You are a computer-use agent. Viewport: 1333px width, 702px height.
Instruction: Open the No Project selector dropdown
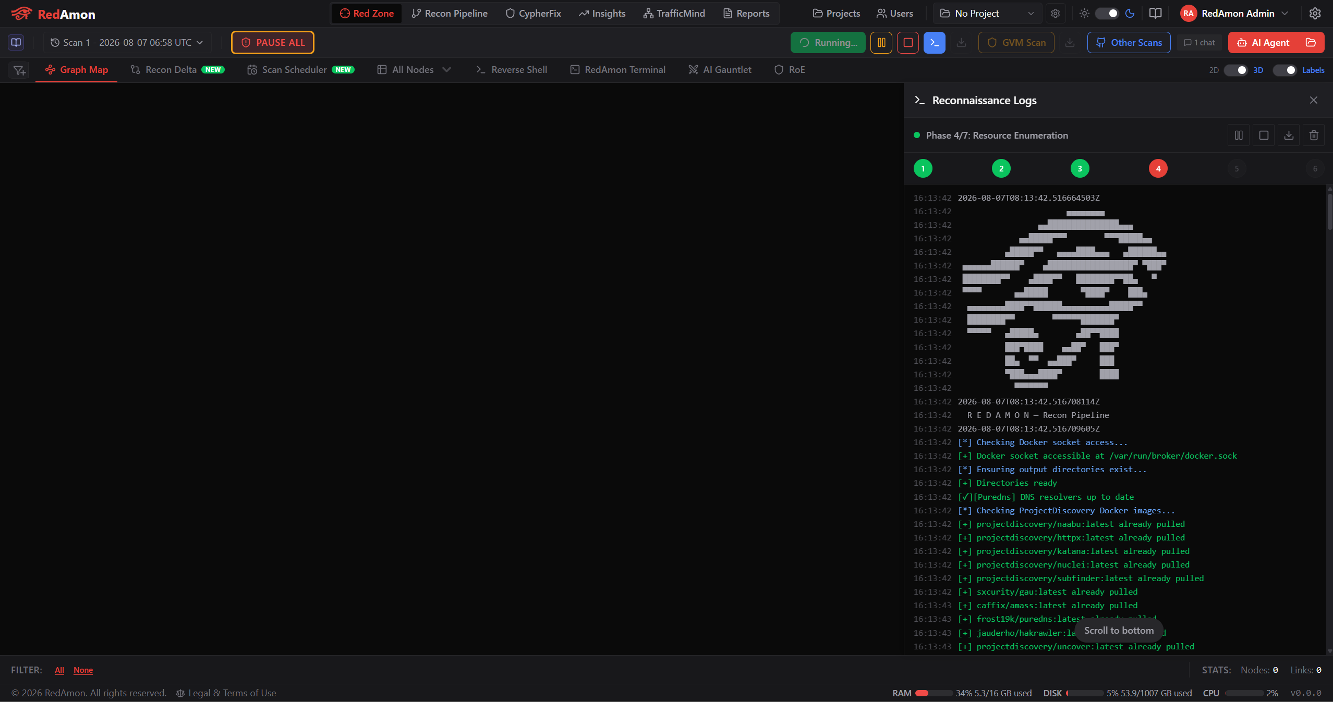987,14
